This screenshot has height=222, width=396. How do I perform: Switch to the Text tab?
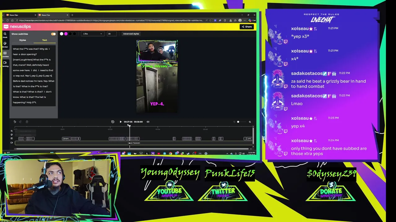45,40
